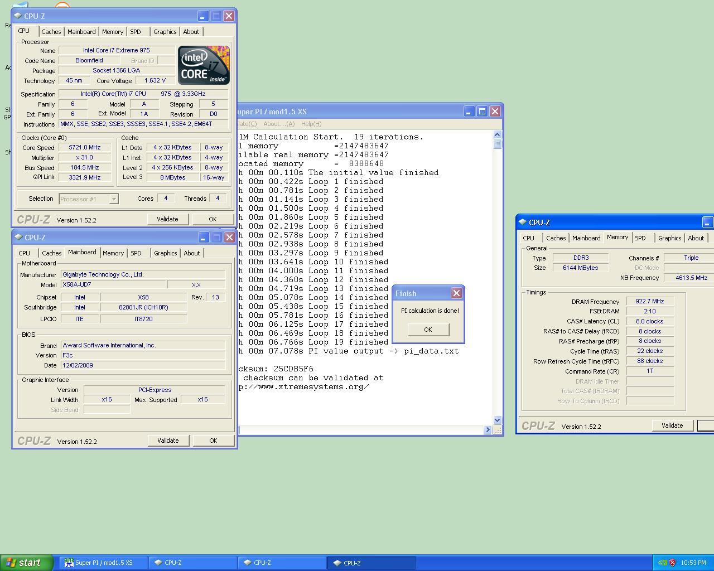
Task: Click Validate in the top CPU-Z window
Action: [167, 219]
